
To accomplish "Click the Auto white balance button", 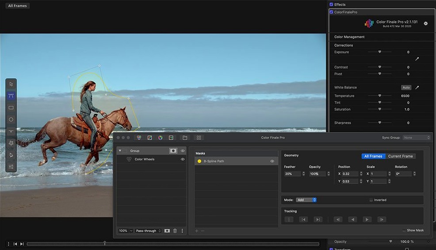I will coord(406,87).
